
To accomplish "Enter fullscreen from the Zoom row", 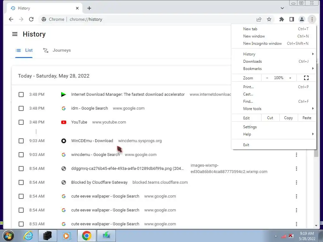I will 306,78.
